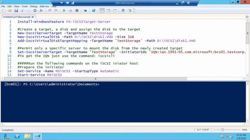Image resolution: width=250 pixels, height=140 pixels.
Task: Show script pane on top layout
Action: pos(102,10)
